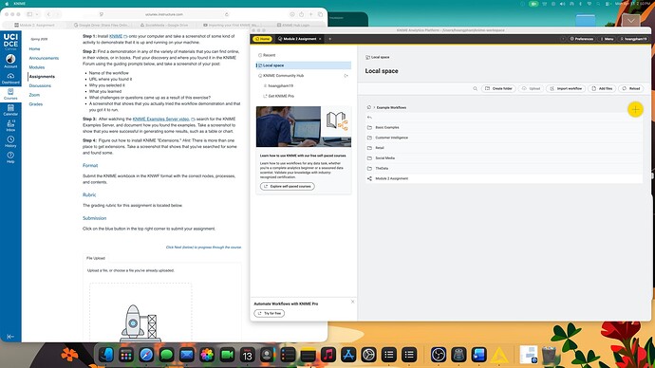The image size is (655, 368).
Task: Click Help icon in Canvas sidebar
Action: point(10,157)
